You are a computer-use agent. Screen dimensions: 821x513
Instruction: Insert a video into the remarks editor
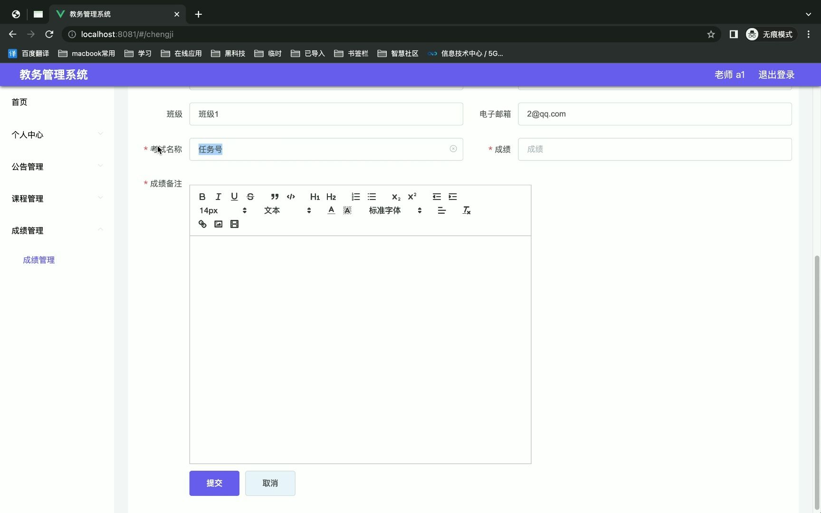tap(234, 224)
